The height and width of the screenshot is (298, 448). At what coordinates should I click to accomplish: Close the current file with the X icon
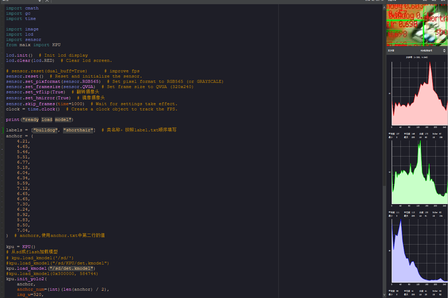point(47,1)
